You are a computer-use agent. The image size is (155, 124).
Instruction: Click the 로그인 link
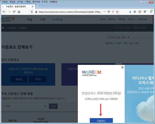103,19
